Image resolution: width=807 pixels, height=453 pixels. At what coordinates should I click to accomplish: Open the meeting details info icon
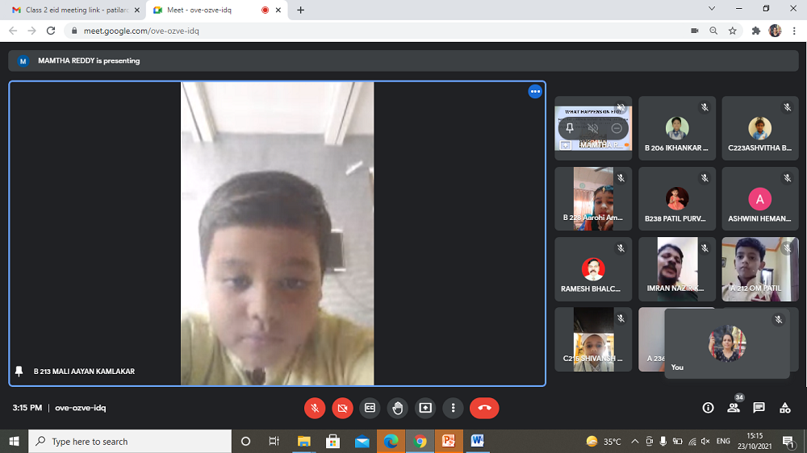[708, 408]
